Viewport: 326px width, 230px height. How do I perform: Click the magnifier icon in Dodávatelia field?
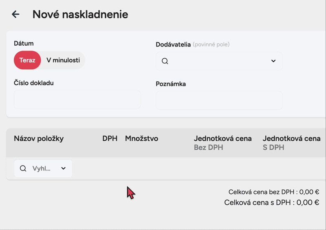165,61
